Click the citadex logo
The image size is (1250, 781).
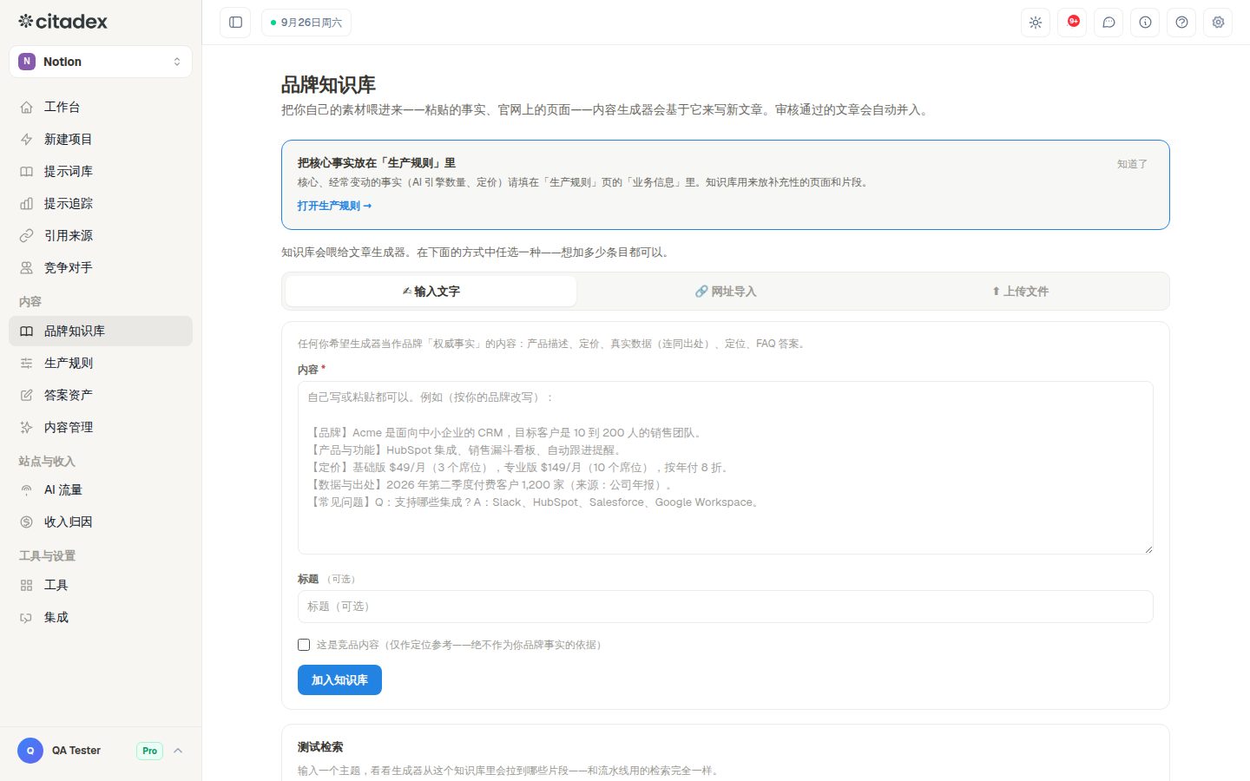pos(62,22)
